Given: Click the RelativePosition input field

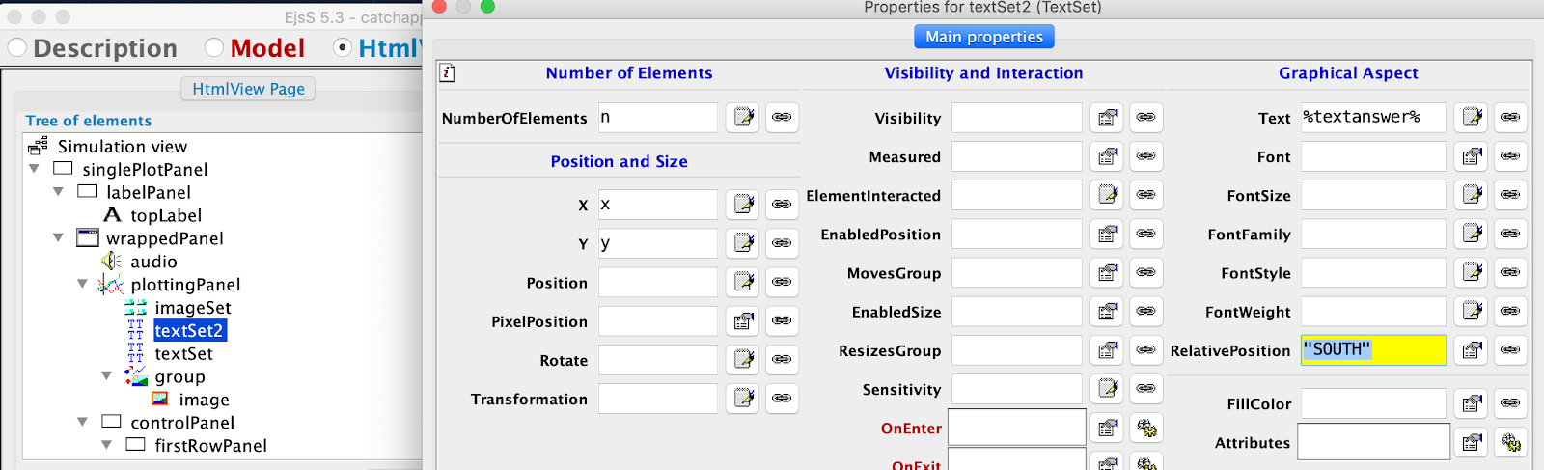Looking at the screenshot, I should tap(1372, 350).
